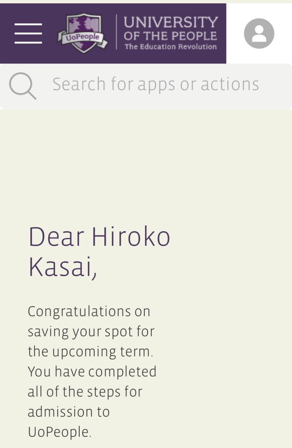Select the name 'Hiroko' in the heading
292x448 pixels.
point(131,237)
